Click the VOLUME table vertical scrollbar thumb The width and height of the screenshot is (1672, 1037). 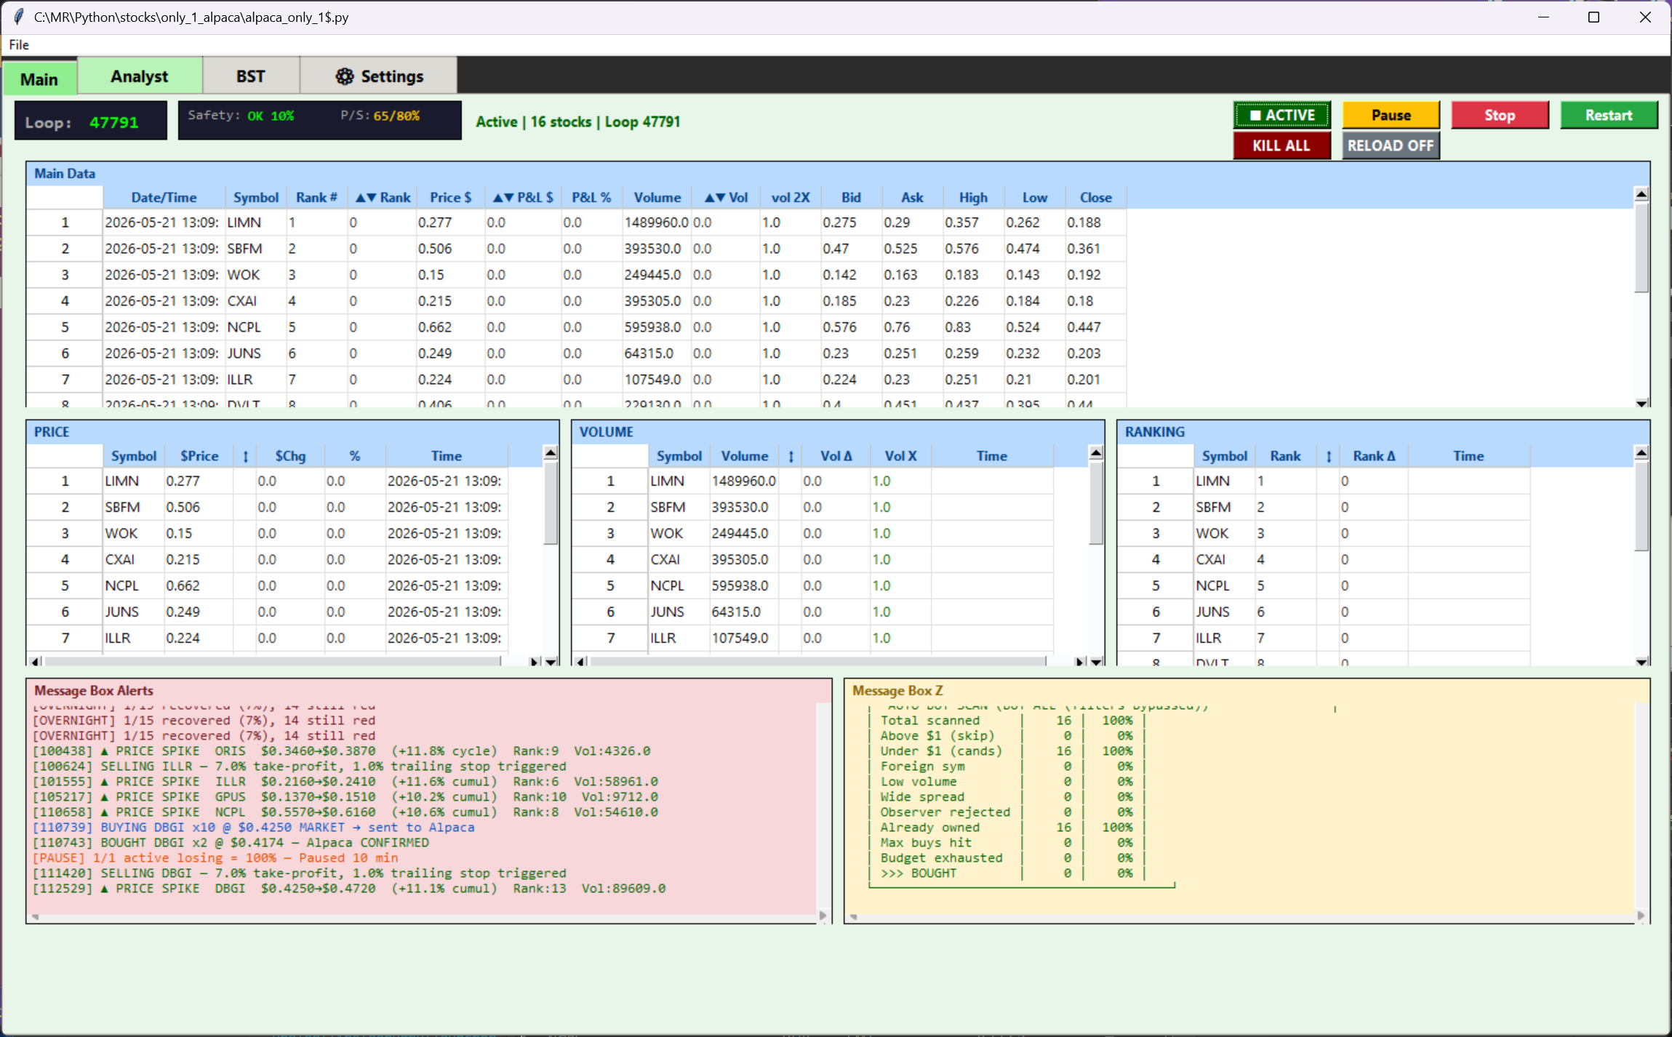click(x=1096, y=503)
